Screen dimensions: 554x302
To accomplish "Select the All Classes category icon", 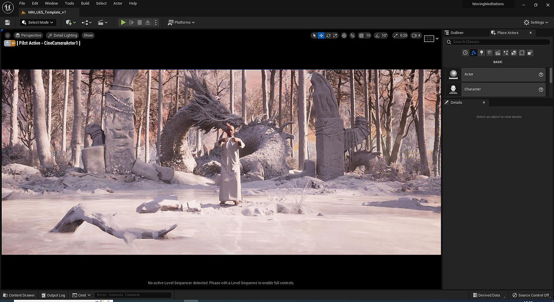I will (530, 53).
